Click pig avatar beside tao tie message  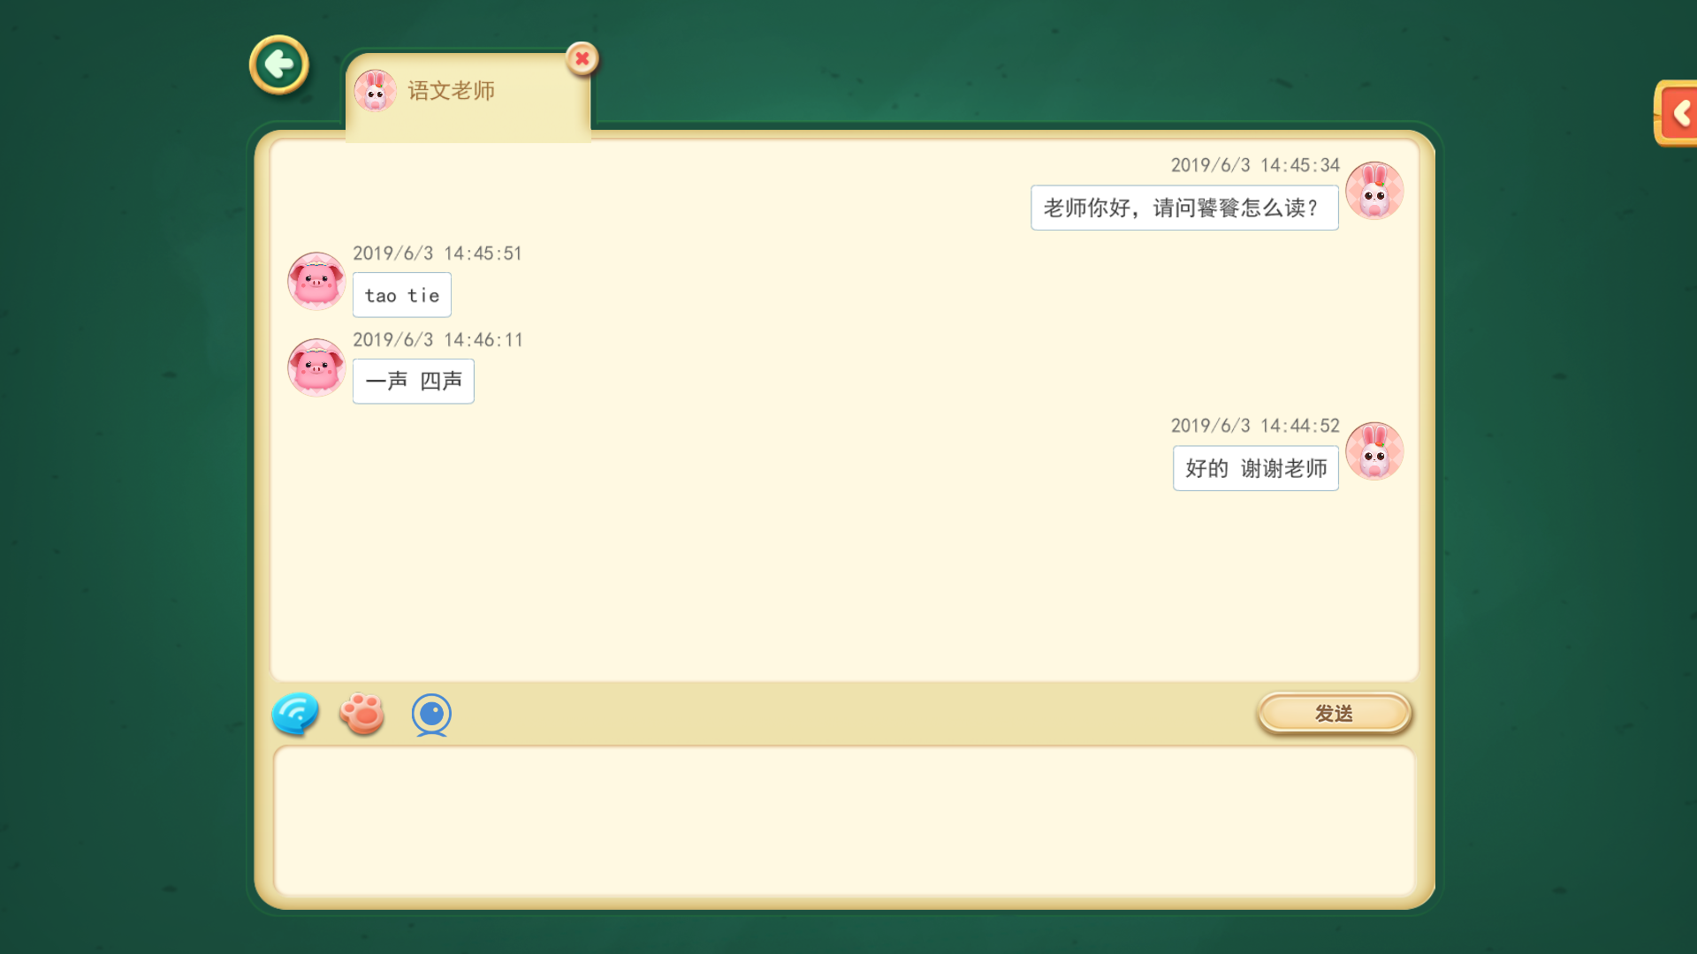coord(316,281)
